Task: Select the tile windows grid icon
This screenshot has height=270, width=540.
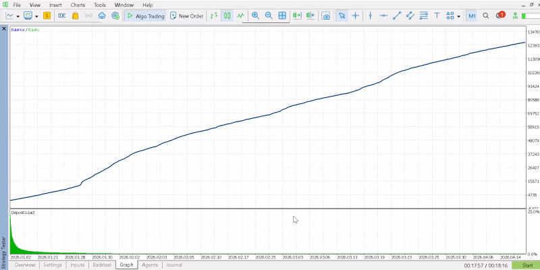Action: click(282, 16)
